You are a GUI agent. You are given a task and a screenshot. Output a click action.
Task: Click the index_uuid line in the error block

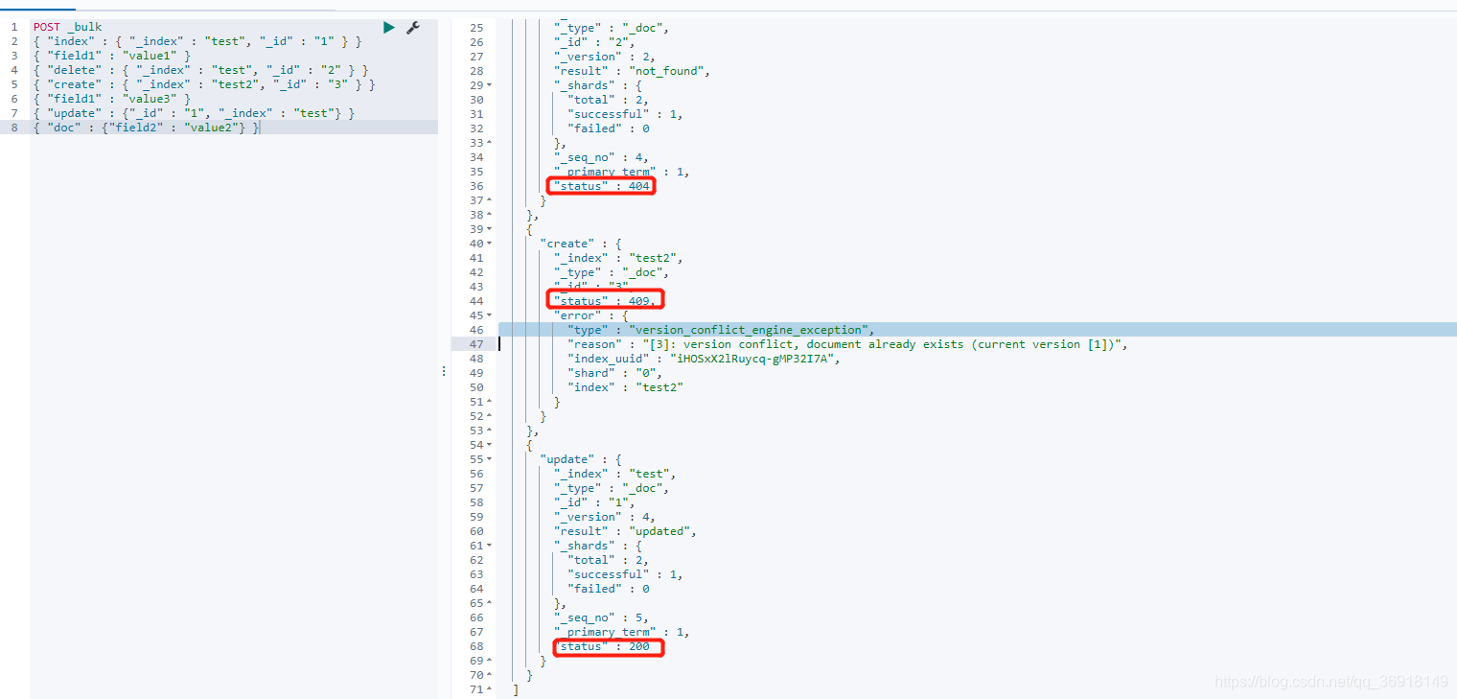point(704,359)
